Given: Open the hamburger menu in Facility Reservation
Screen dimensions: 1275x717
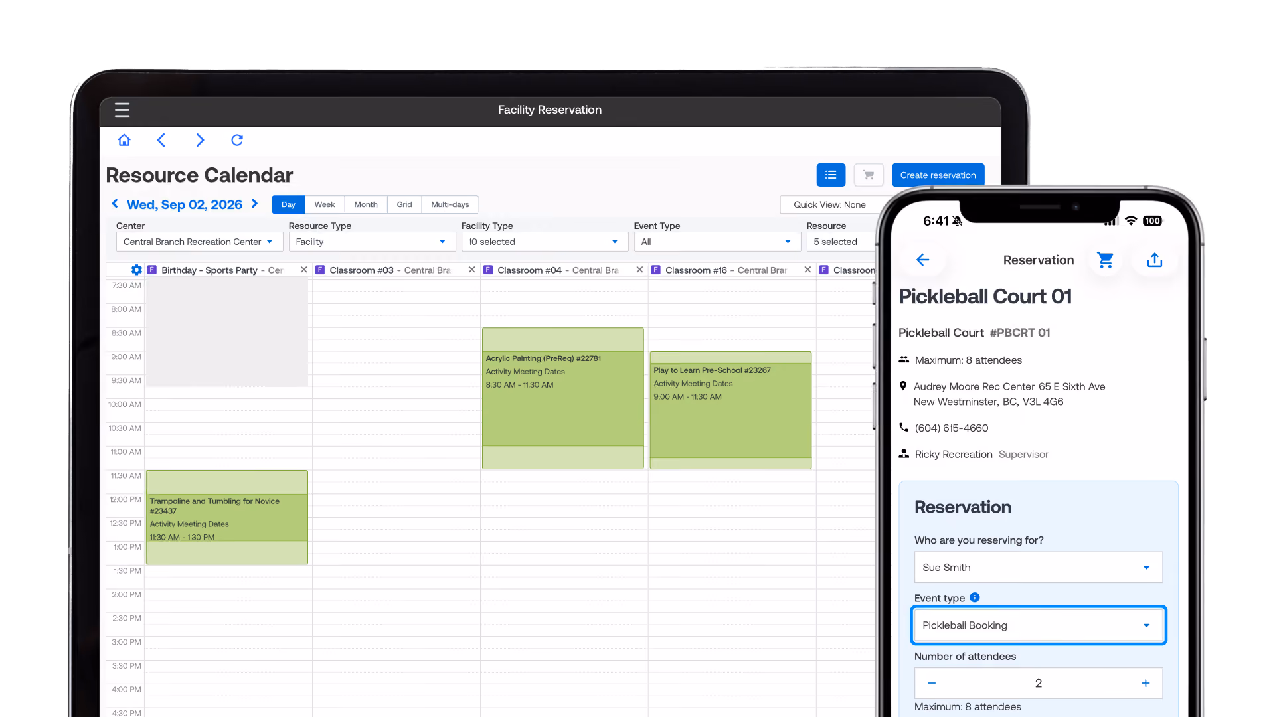Looking at the screenshot, I should (122, 110).
